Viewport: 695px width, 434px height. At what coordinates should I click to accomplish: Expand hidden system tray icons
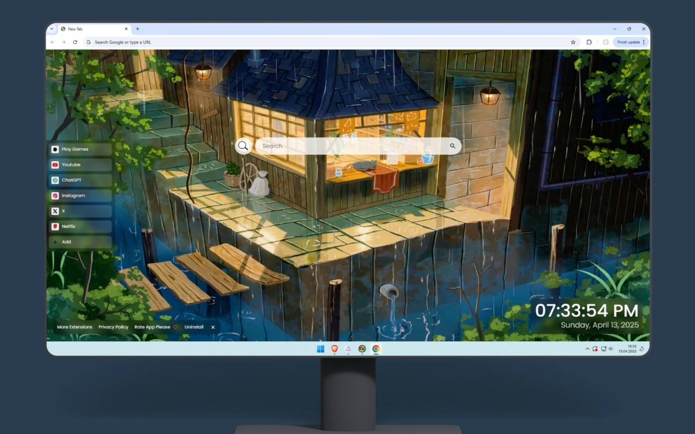(x=587, y=349)
